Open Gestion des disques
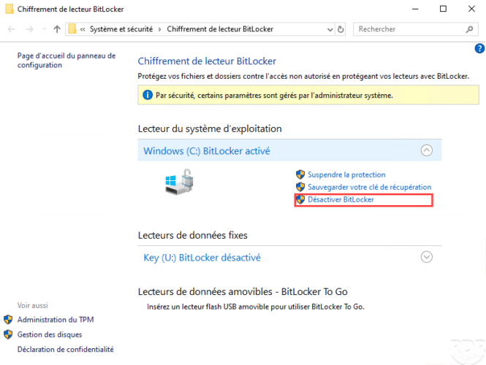This screenshot has width=486, height=365. pyautogui.click(x=50, y=334)
